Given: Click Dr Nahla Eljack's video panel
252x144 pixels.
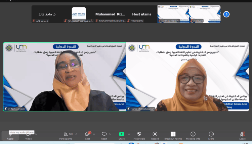Looking at the screenshot, I should point(65,77).
